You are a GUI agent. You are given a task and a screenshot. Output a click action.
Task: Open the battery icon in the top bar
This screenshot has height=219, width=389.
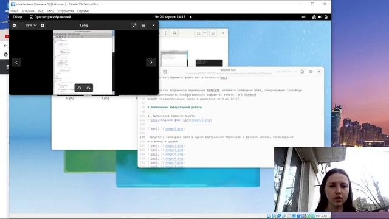(x=326, y=17)
